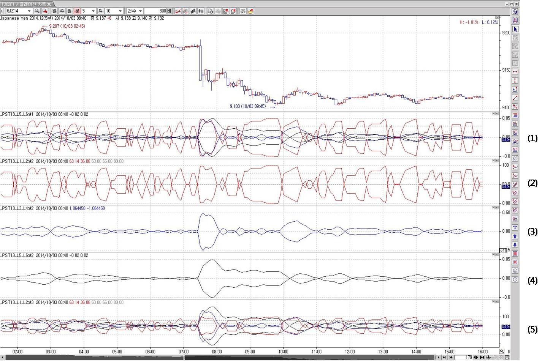
Task: Select the text T annotation tool
Action: pos(515,227)
